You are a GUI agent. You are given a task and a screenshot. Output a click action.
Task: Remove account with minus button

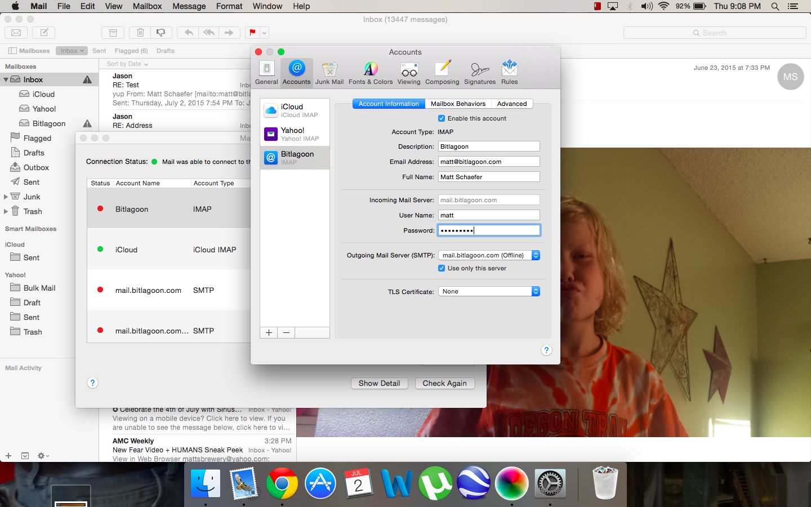[x=286, y=332]
